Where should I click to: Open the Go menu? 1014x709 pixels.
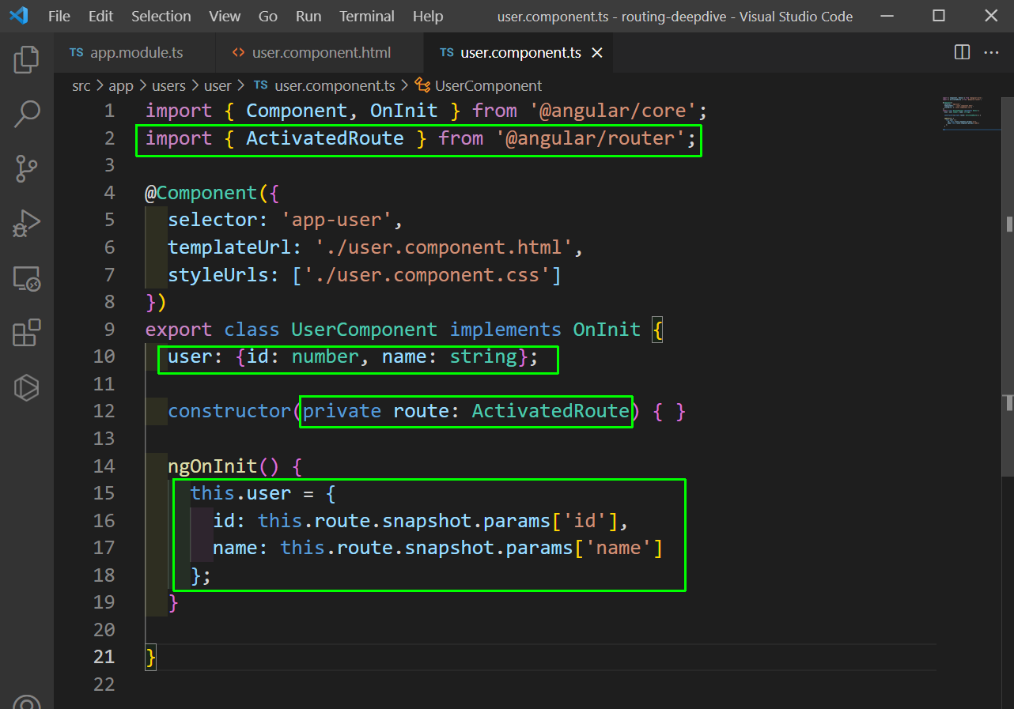268,16
